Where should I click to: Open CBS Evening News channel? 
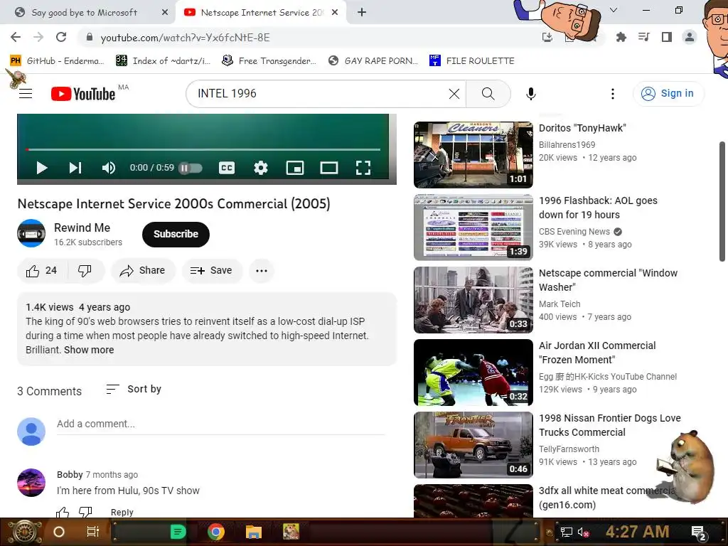pos(574,231)
